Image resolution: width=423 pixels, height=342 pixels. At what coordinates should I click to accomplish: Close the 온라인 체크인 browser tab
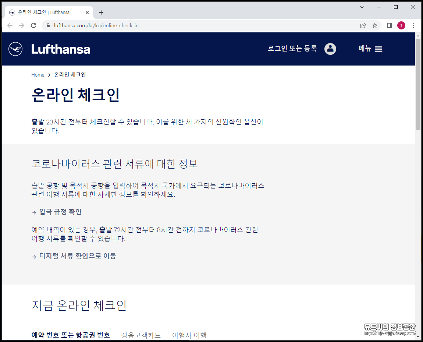[x=87, y=13]
